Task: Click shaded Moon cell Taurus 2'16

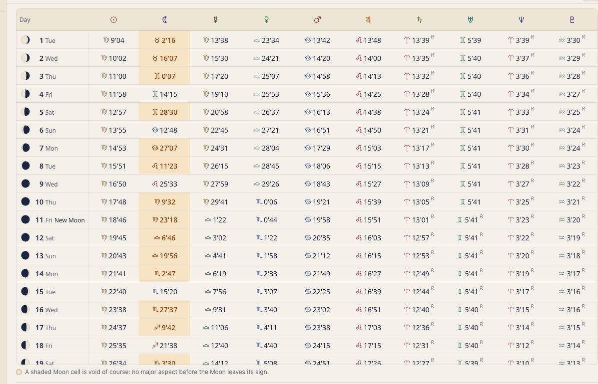Action: click(164, 40)
